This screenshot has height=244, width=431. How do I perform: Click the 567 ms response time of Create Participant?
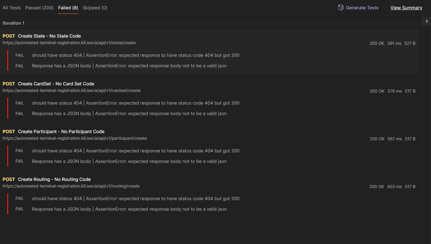pyautogui.click(x=395, y=139)
